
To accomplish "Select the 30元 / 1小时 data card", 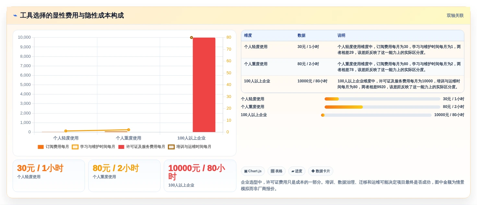I will point(49,175).
